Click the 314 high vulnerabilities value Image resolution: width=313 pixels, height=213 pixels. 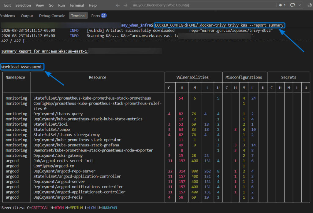[182, 171]
